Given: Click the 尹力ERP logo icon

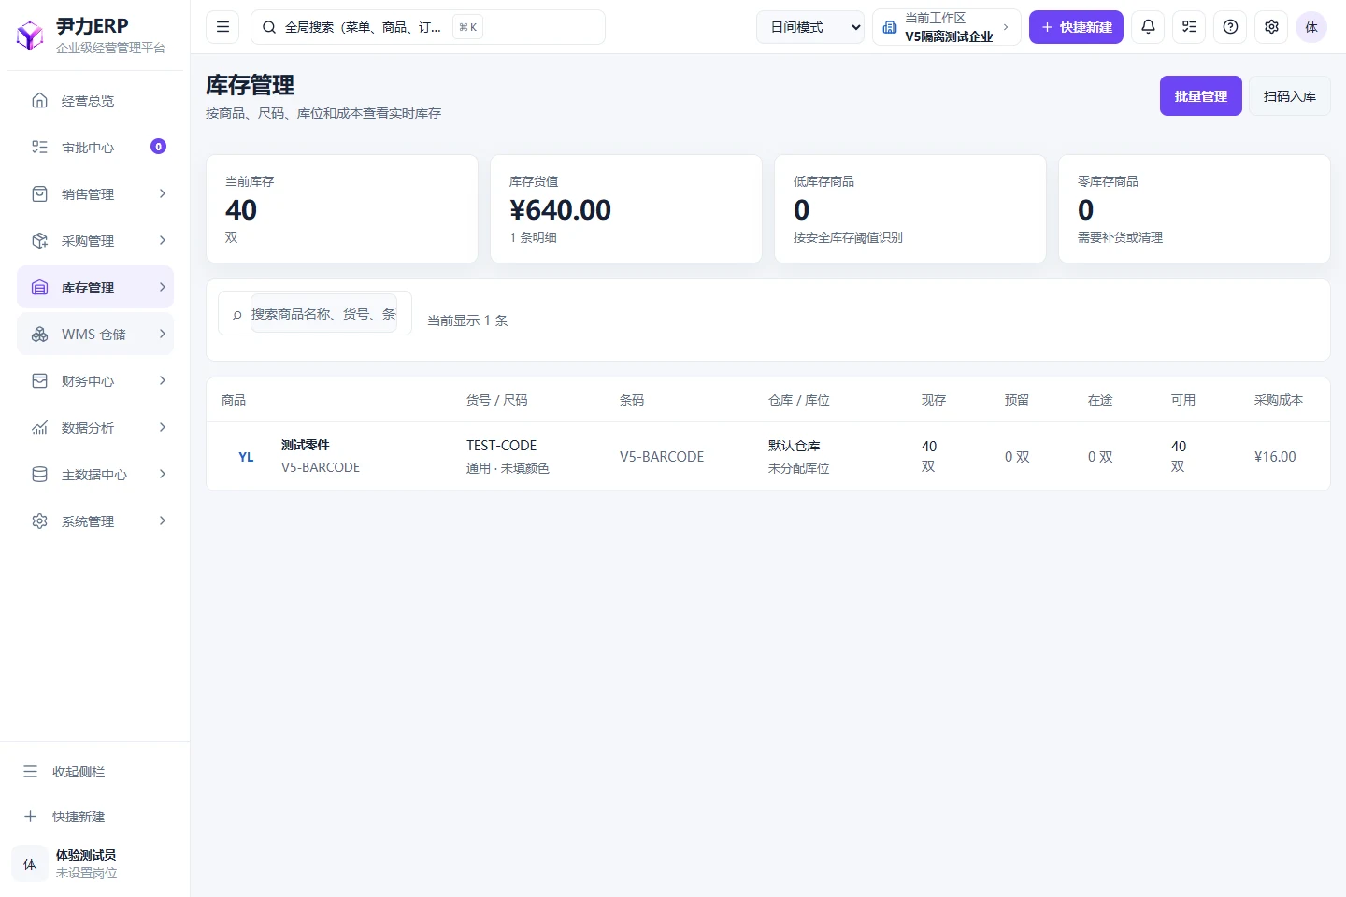Looking at the screenshot, I should click(30, 36).
